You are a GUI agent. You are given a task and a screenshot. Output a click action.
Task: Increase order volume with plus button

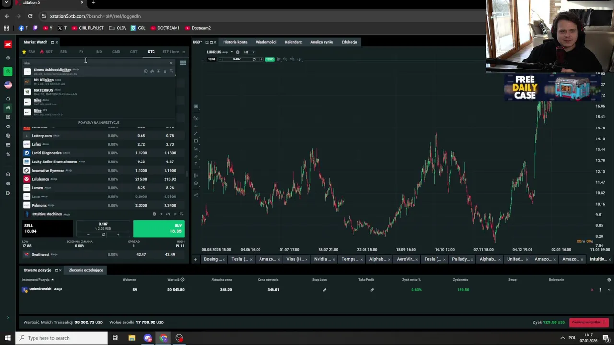click(118, 234)
